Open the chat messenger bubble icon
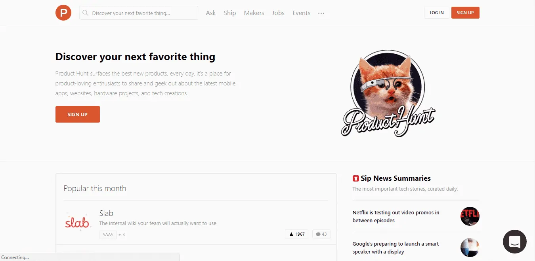 click(515, 241)
